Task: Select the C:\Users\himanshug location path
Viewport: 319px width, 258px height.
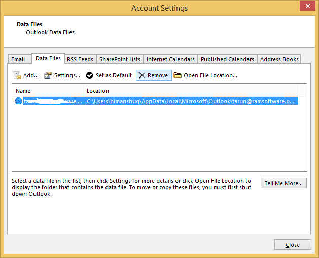Action: click(x=190, y=101)
